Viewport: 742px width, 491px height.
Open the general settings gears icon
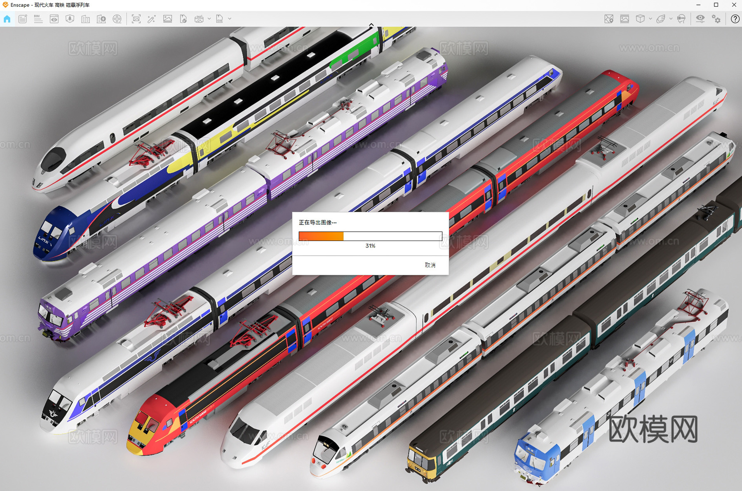pyautogui.click(x=716, y=19)
